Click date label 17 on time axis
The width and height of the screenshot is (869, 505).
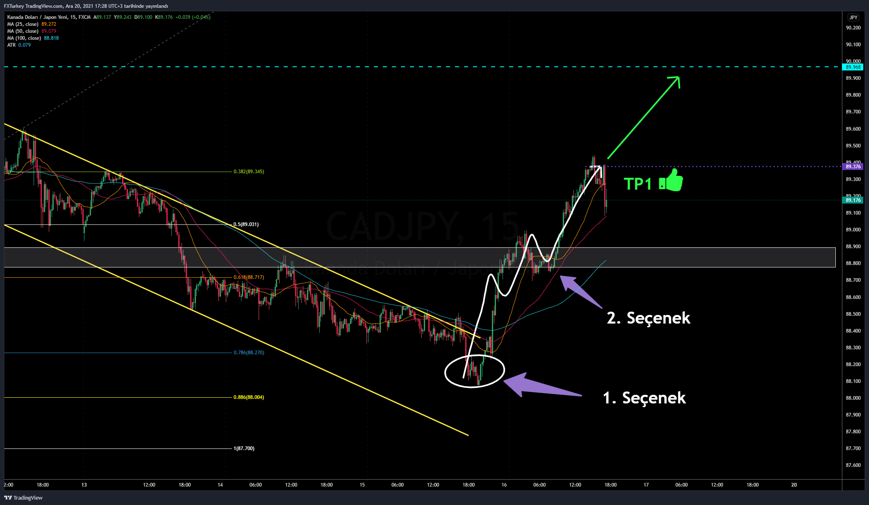click(646, 485)
